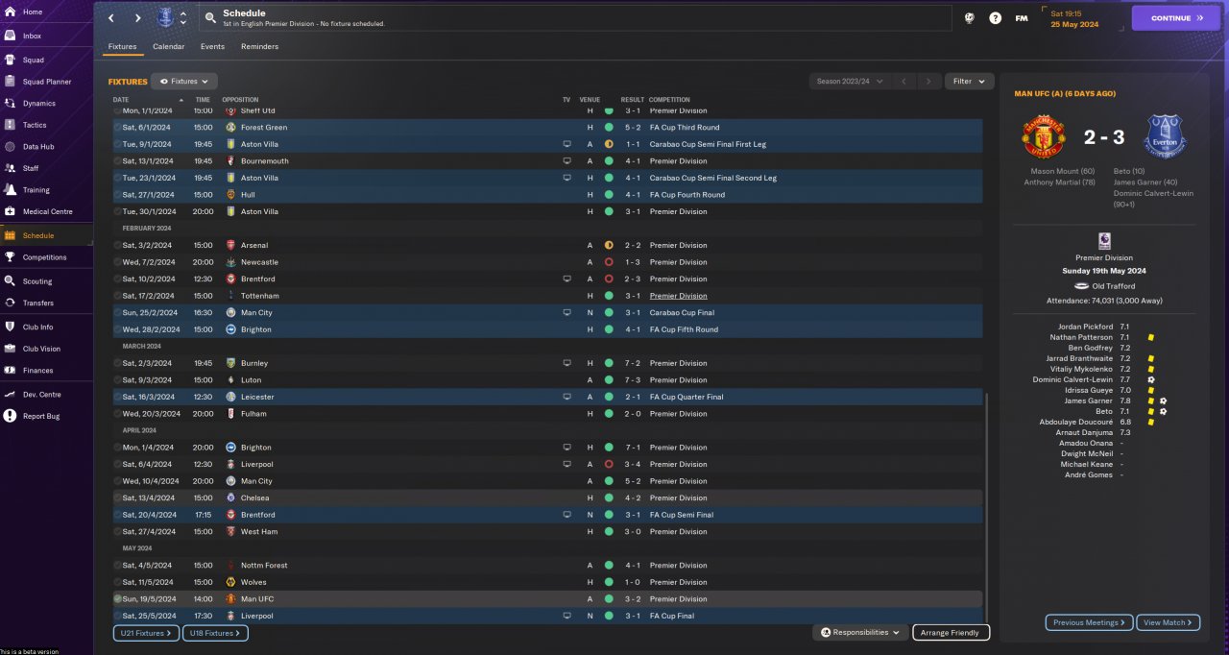Viewport: 1229px width, 655px height.
Task: Click the Everton crest in match panel
Action: (x=1164, y=136)
